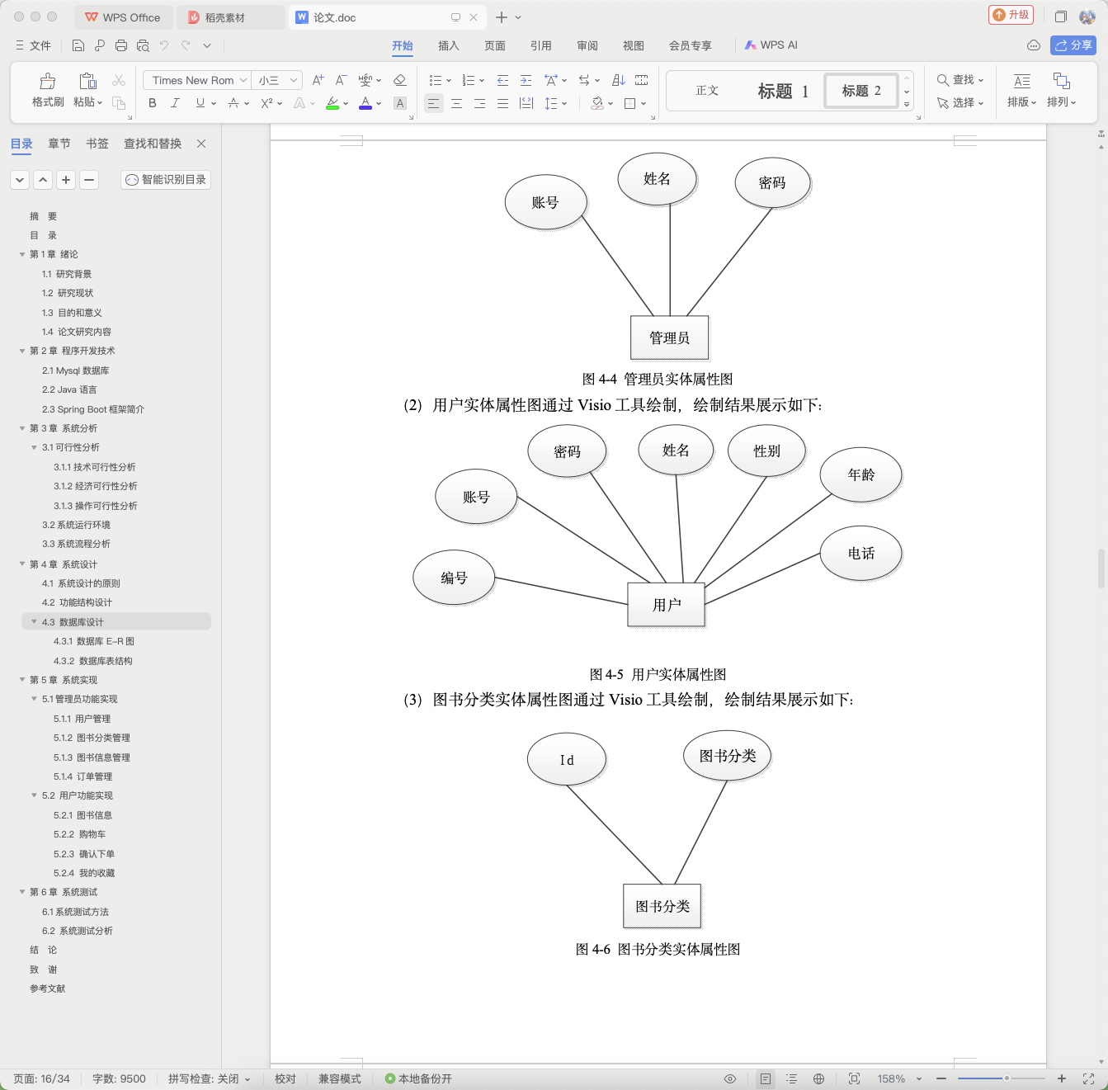The width and height of the screenshot is (1108, 1090).
Task: Click the 智能识别目录 button
Action: pos(166,179)
